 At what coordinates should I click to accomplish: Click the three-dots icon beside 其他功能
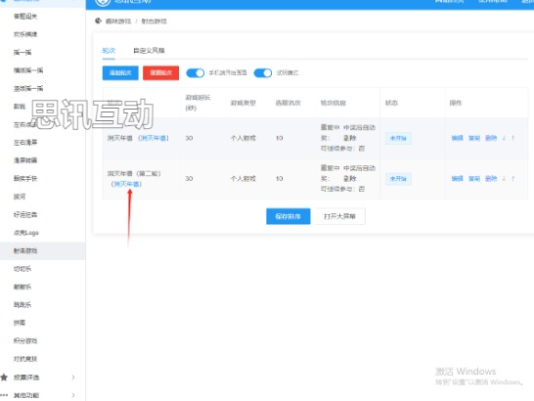[4, 395]
